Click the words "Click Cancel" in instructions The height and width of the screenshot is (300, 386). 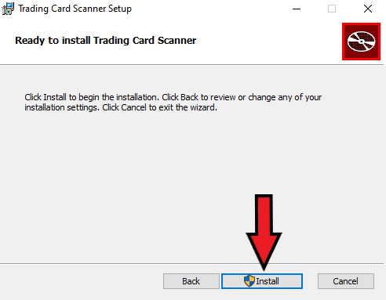click(124, 107)
